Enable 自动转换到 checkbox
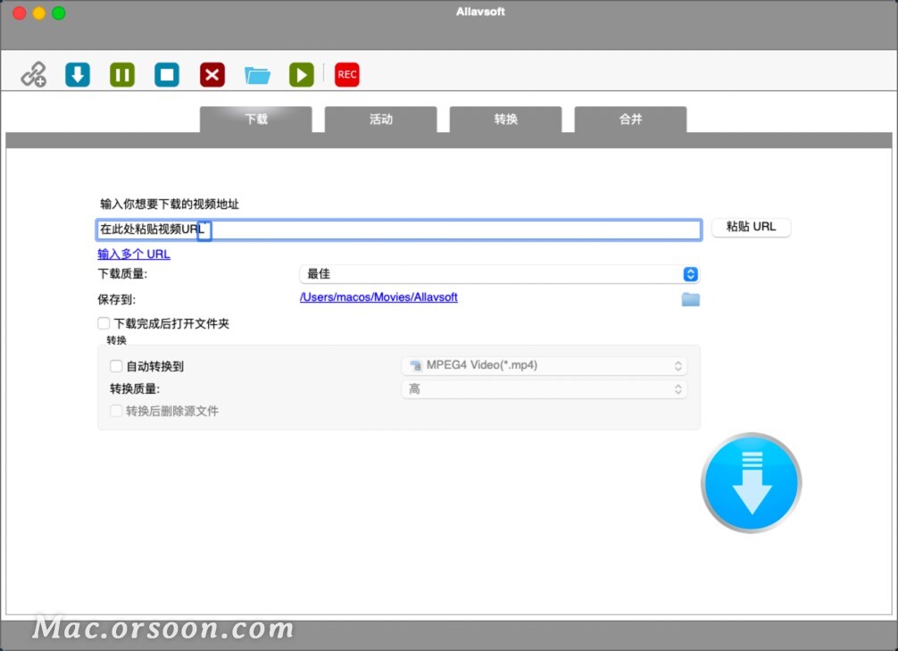 click(116, 366)
